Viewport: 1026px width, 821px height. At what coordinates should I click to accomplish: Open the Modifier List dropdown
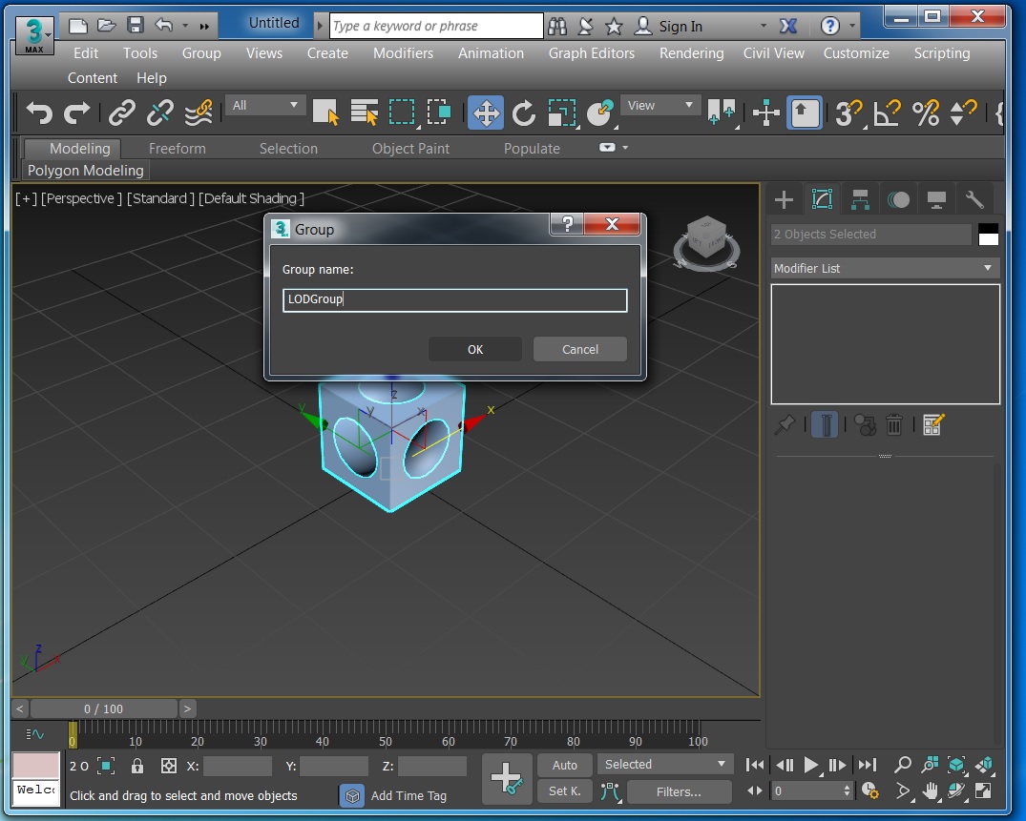pos(883,268)
